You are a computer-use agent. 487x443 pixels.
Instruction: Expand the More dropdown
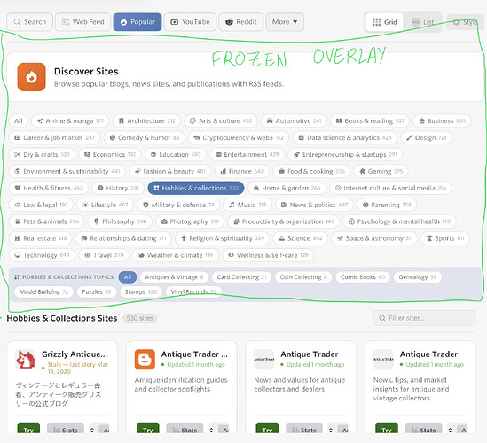(285, 22)
